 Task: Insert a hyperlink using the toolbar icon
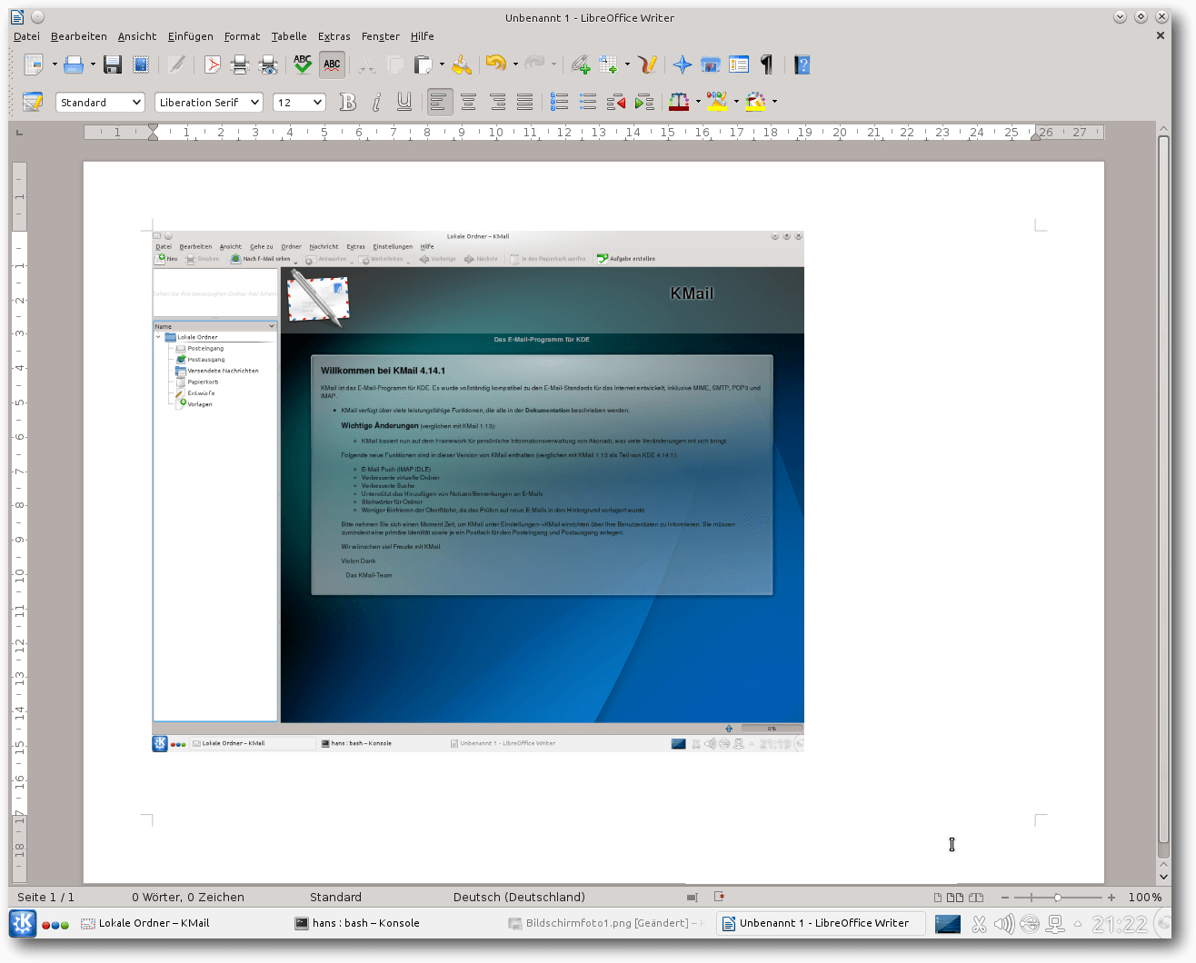pos(580,65)
